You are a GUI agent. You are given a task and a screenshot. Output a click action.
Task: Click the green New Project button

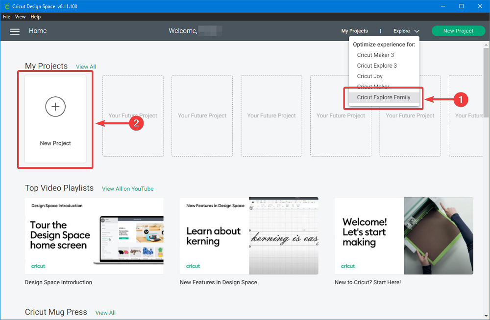point(459,31)
